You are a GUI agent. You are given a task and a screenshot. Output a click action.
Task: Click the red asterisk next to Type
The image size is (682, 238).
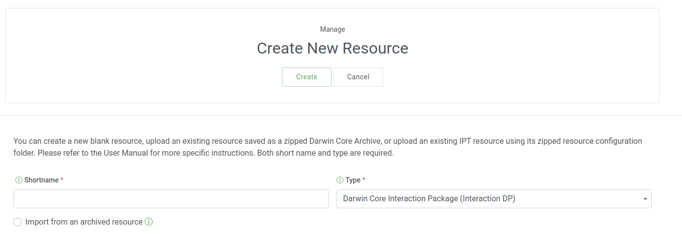click(364, 179)
